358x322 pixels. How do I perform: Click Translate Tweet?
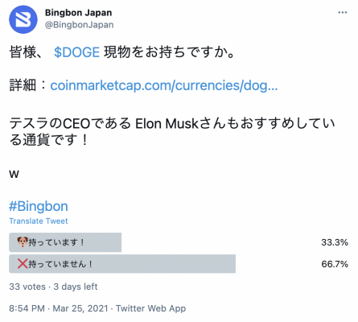pyautogui.click(x=39, y=221)
